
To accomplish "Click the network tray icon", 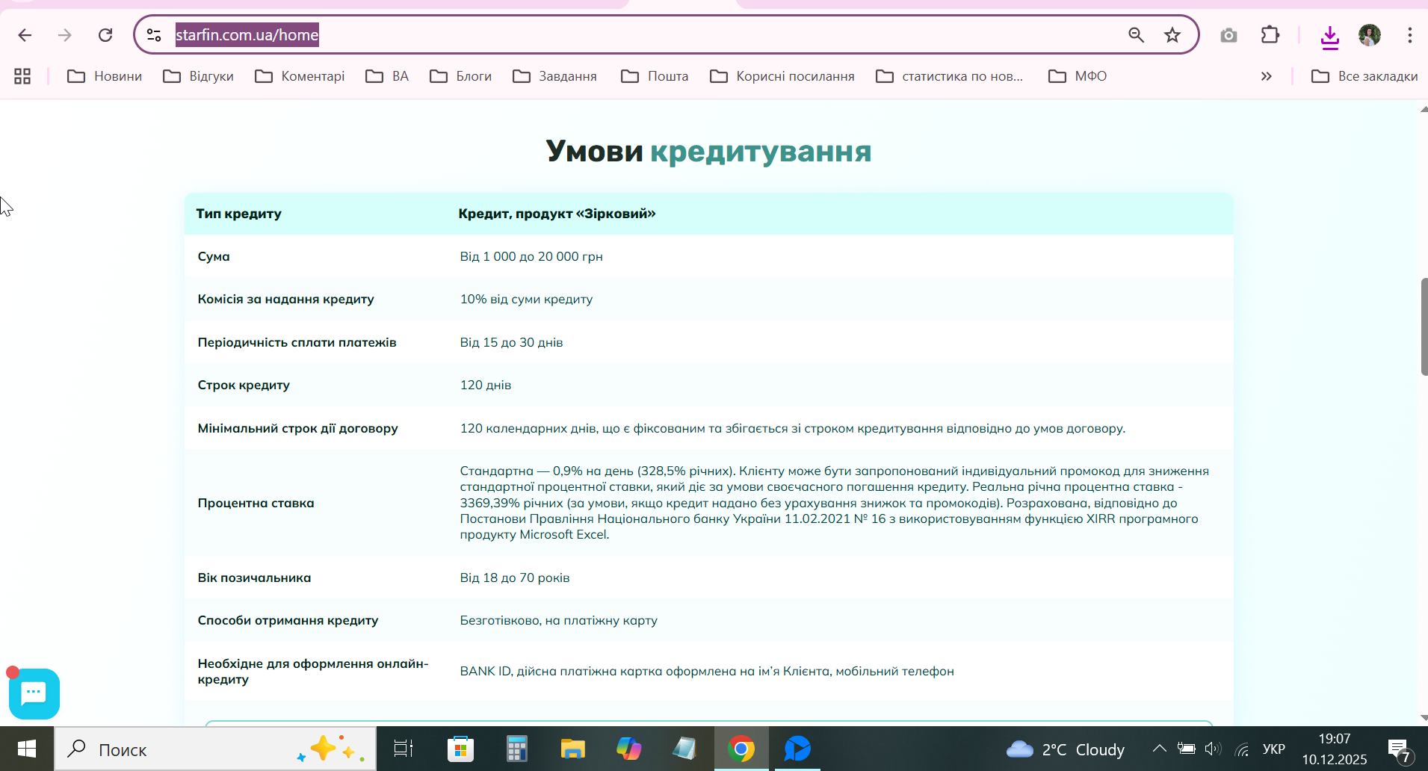I will pos(1242,749).
